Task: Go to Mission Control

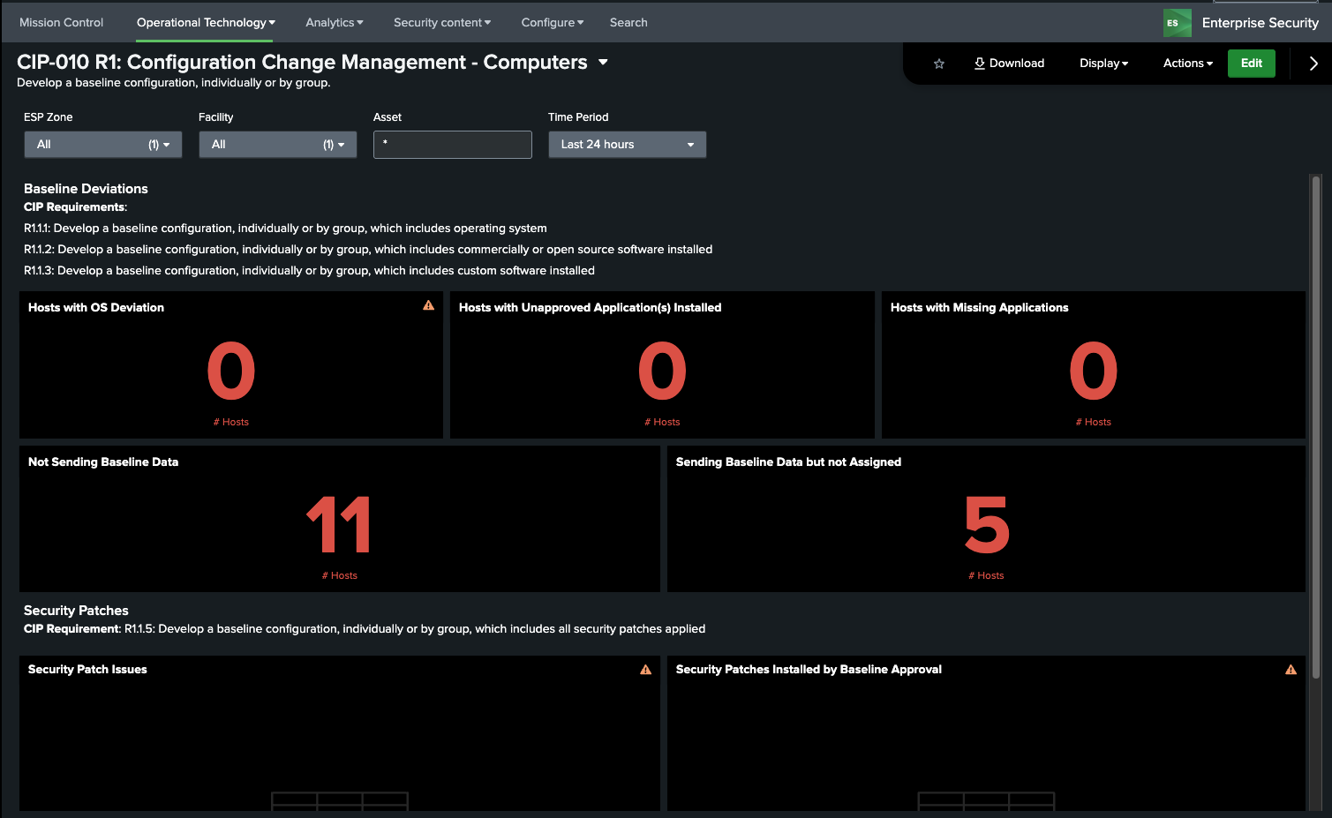Action: pos(61,23)
